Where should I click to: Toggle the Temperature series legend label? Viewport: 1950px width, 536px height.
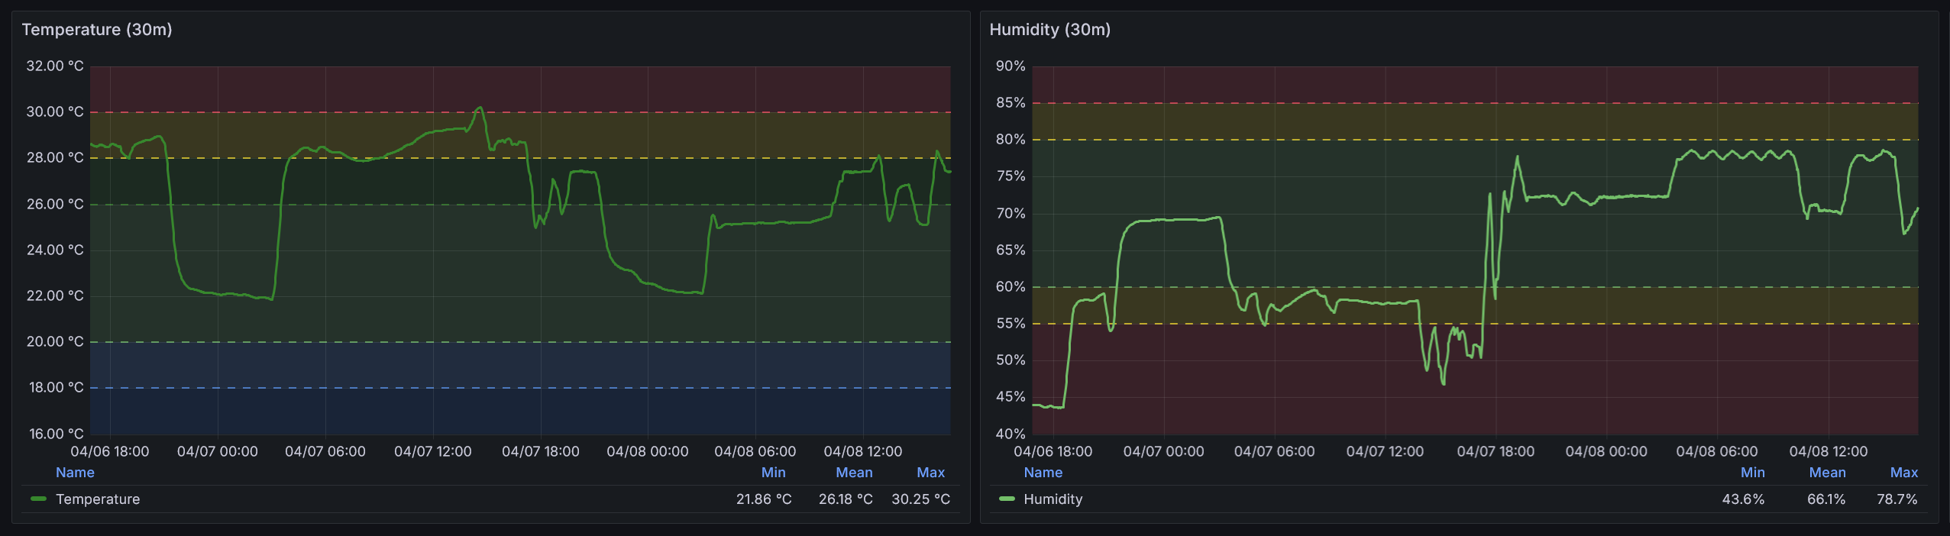98,499
